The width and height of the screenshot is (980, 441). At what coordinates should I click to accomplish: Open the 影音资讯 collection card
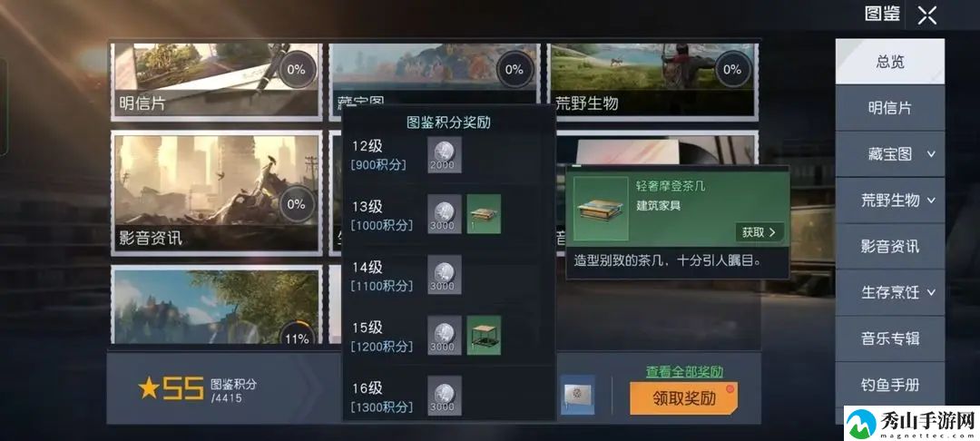click(x=217, y=193)
